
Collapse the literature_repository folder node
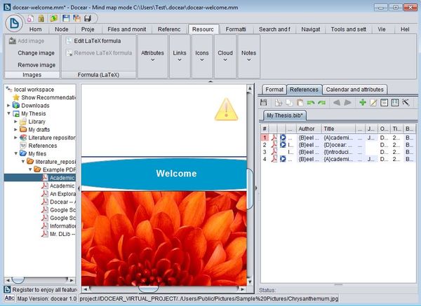coord(23,162)
